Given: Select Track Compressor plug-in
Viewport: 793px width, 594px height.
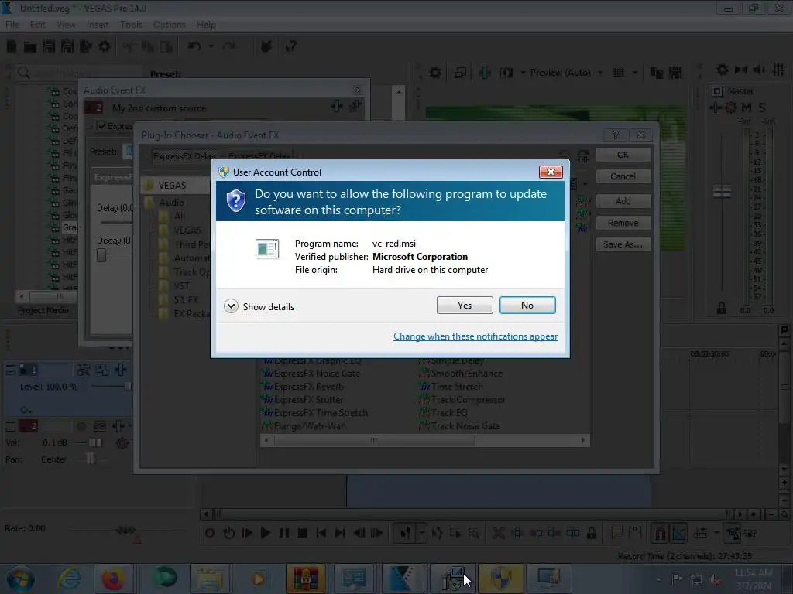Looking at the screenshot, I should click(468, 400).
